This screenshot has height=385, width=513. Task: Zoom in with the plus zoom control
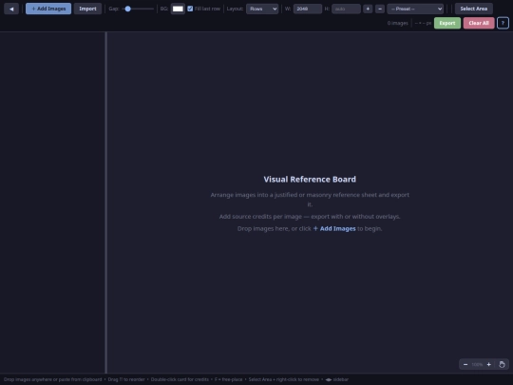click(x=489, y=364)
